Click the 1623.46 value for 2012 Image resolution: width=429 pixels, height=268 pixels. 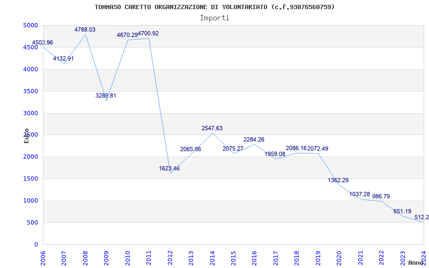click(169, 168)
